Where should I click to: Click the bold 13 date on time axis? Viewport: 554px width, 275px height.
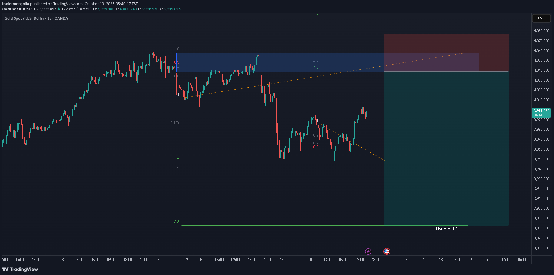click(x=441, y=260)
